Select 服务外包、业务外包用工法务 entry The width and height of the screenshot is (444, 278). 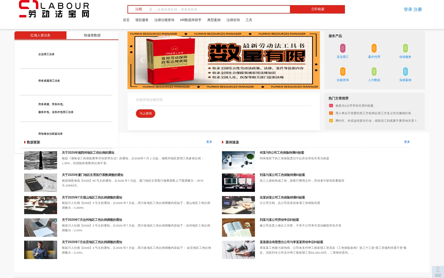pyautogui.click(x=56, y=112)
